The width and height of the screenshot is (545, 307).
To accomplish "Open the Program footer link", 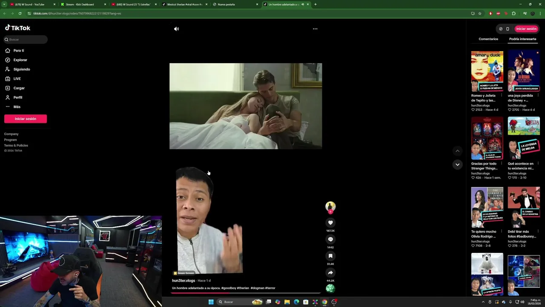I will coord(11,140).
